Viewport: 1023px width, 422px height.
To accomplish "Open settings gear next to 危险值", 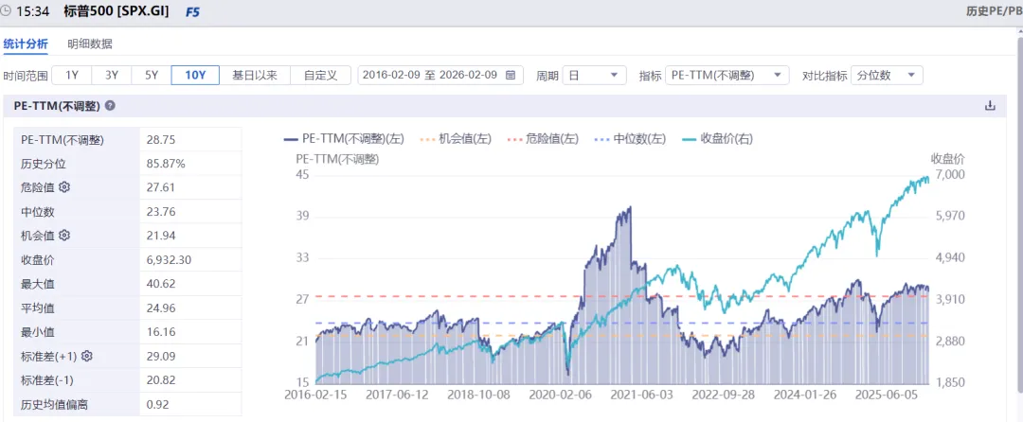I will point(64,187).
